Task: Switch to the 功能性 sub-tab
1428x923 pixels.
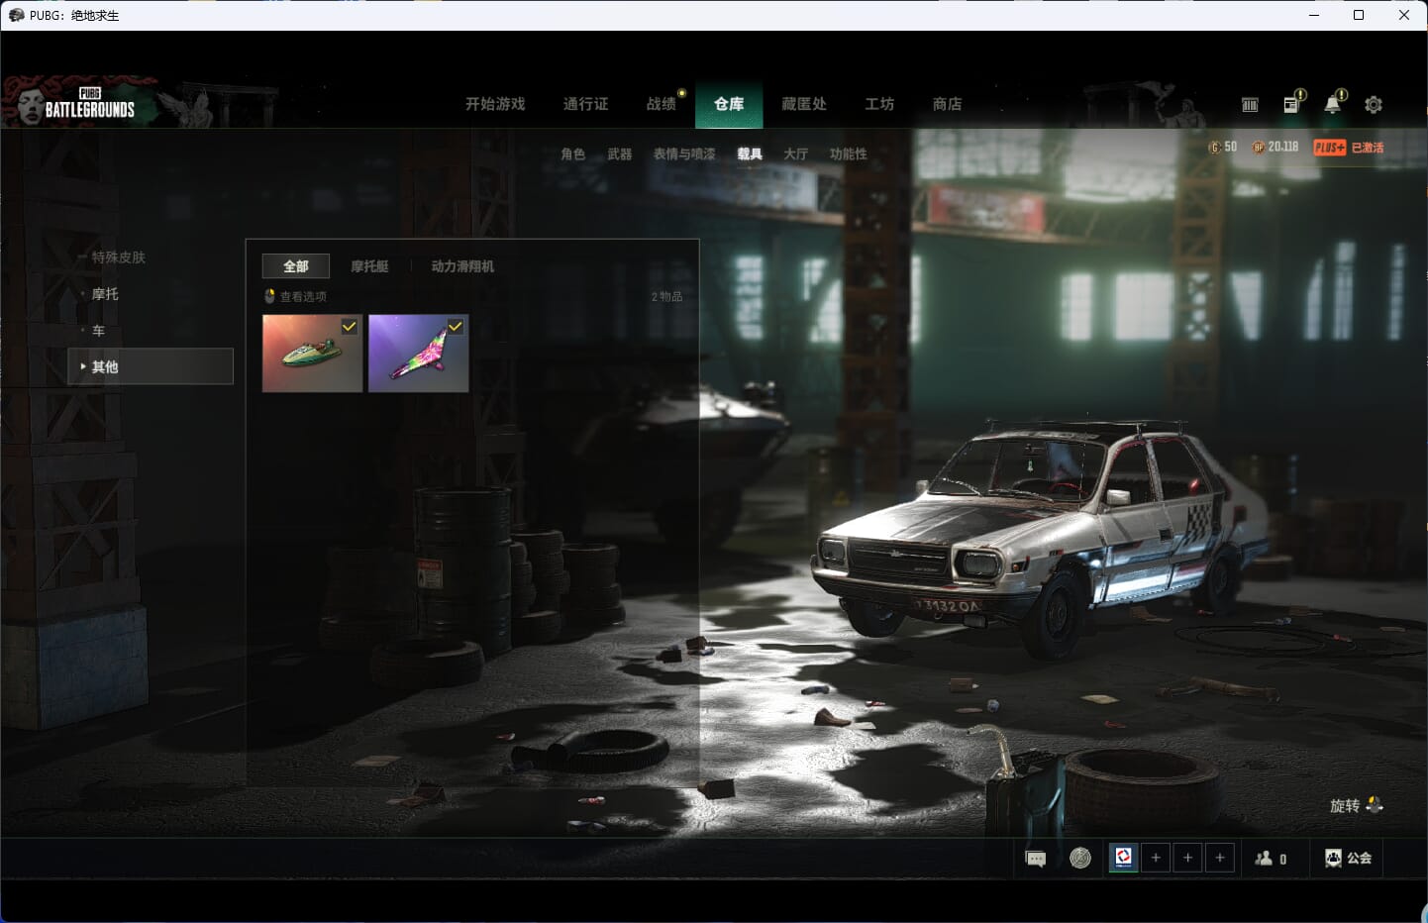Action: click(849, 154)
